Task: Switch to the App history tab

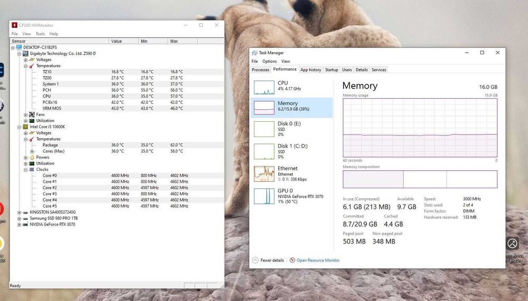Action: (x=310, y=70)
